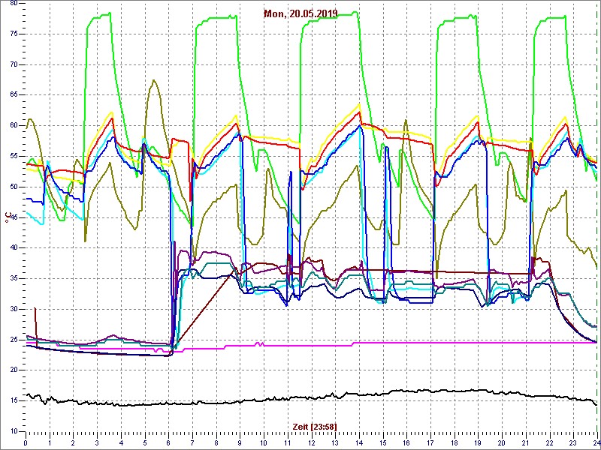The width and height of the screenshot is (601, 450).
Task: Select the 25 label on the temperature axis
Action: coord(14,340)
